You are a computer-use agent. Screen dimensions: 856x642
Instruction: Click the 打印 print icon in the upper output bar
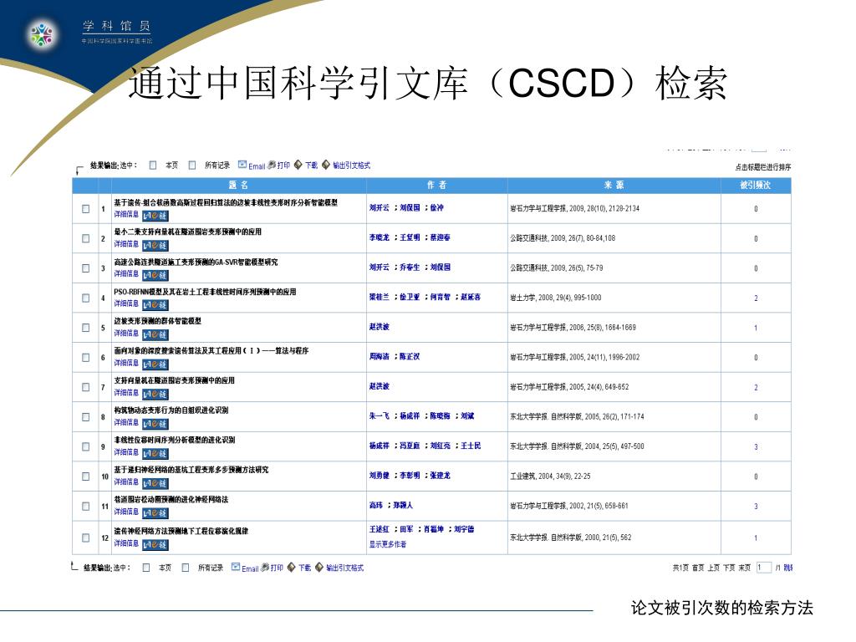pyautogui.click(x=272, y=165)
